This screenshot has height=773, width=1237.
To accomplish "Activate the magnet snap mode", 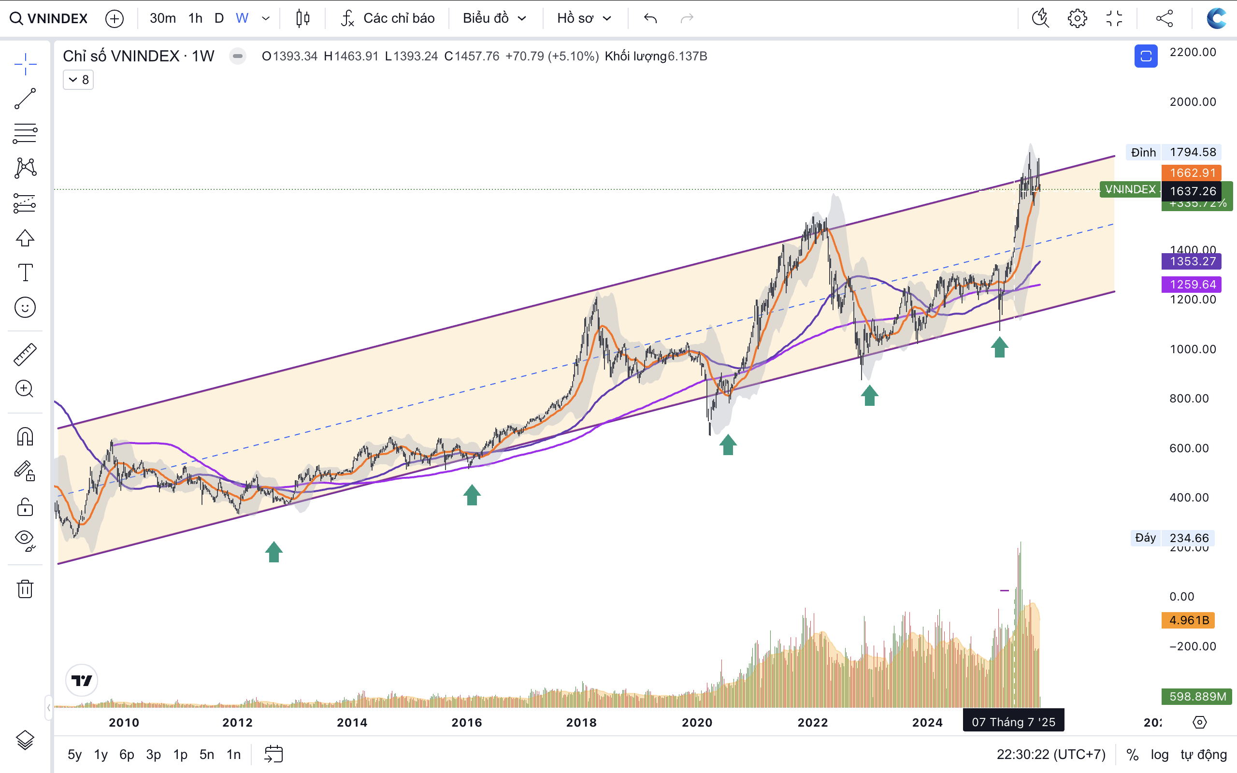I will click(25, 436).
